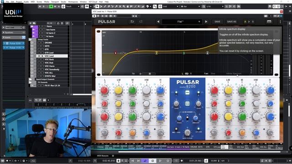Screen dimensions: 292x164
Task: Select VOC Back track
Action: click(49, 59)
